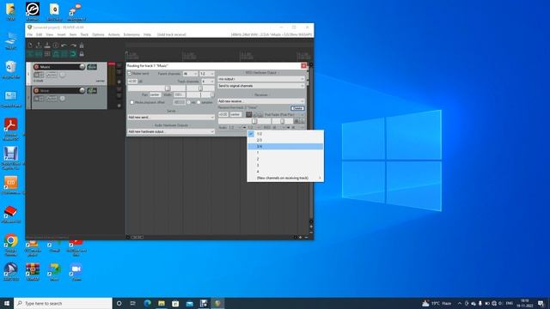Arm record on the Music track
Viewport: 550px width, 309px height.
click(36, 67)
